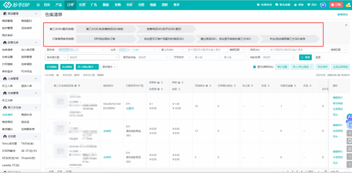This screenshot has width=352, height=173.
Task: Expand 导入/导出商品 dropdown
Action: (302, 67)
